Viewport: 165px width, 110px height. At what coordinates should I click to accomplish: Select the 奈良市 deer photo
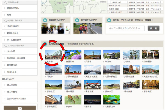pyautogui.click(x=73, y=100)
